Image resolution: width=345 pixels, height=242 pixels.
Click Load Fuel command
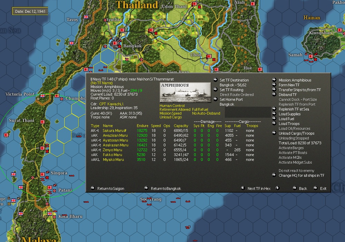click(286, 119)
